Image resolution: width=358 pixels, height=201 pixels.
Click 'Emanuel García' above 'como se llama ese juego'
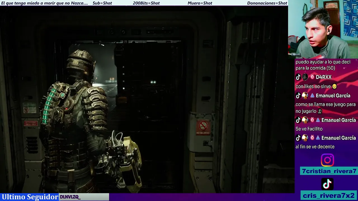(x=333, y=95)
